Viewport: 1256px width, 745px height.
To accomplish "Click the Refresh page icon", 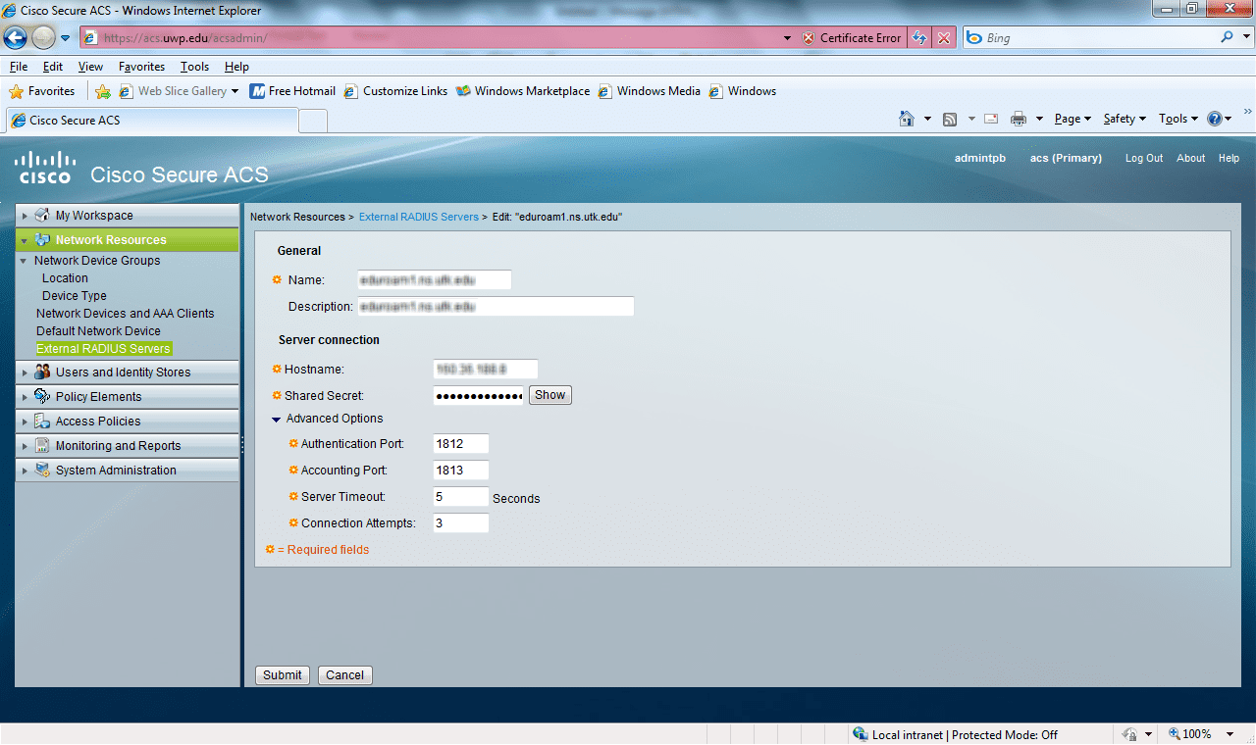I will (x=918, y=38).
